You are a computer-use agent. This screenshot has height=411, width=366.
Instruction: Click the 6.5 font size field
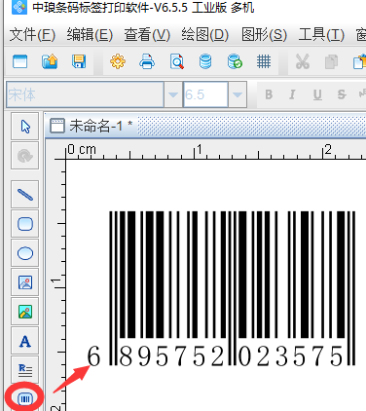(205, 94)
